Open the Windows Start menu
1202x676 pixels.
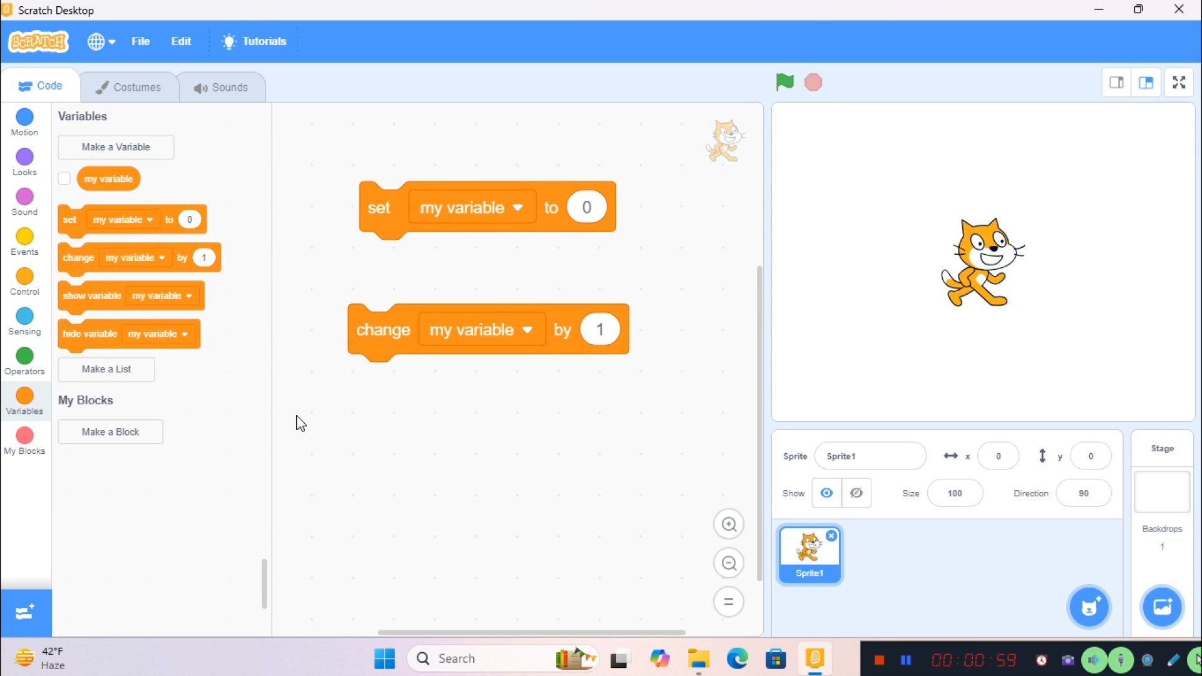click(x=384, y=658)
